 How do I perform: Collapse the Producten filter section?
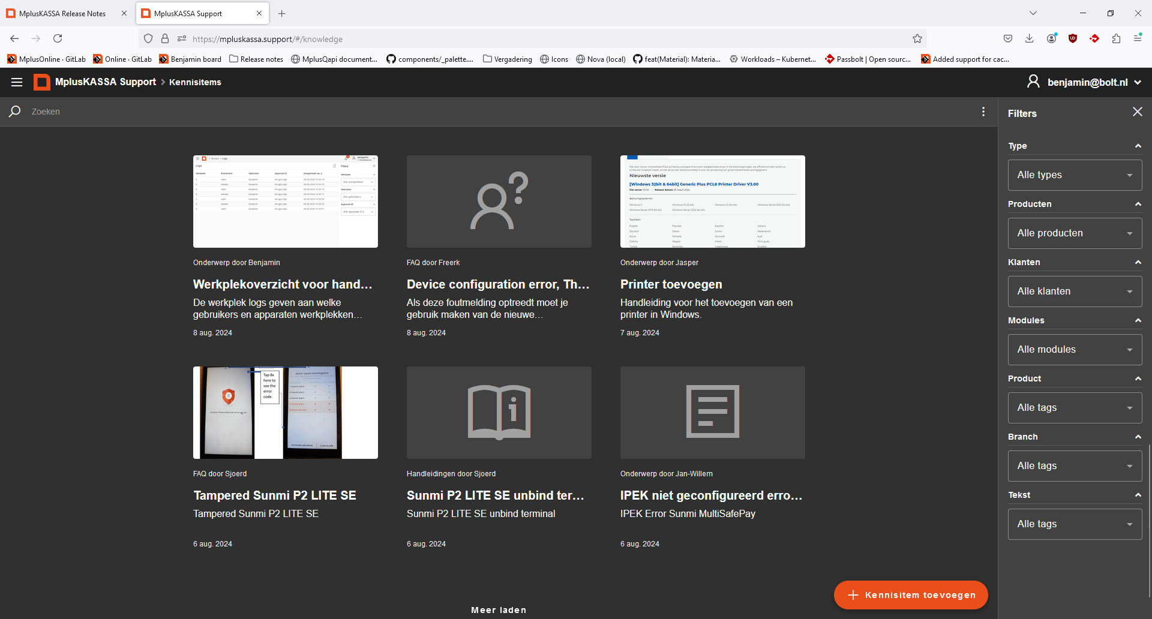(x=1138, y=204)
